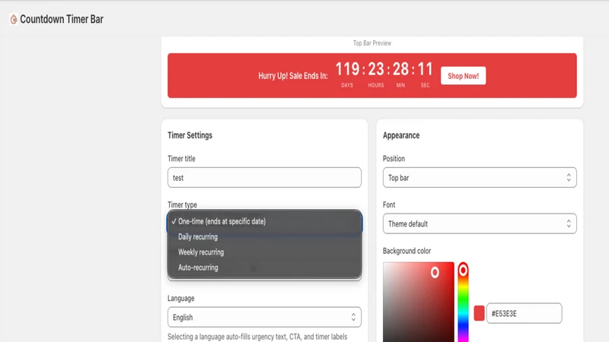Edit the Timer title field containing test
609x342 pixels.
(264, 178)
